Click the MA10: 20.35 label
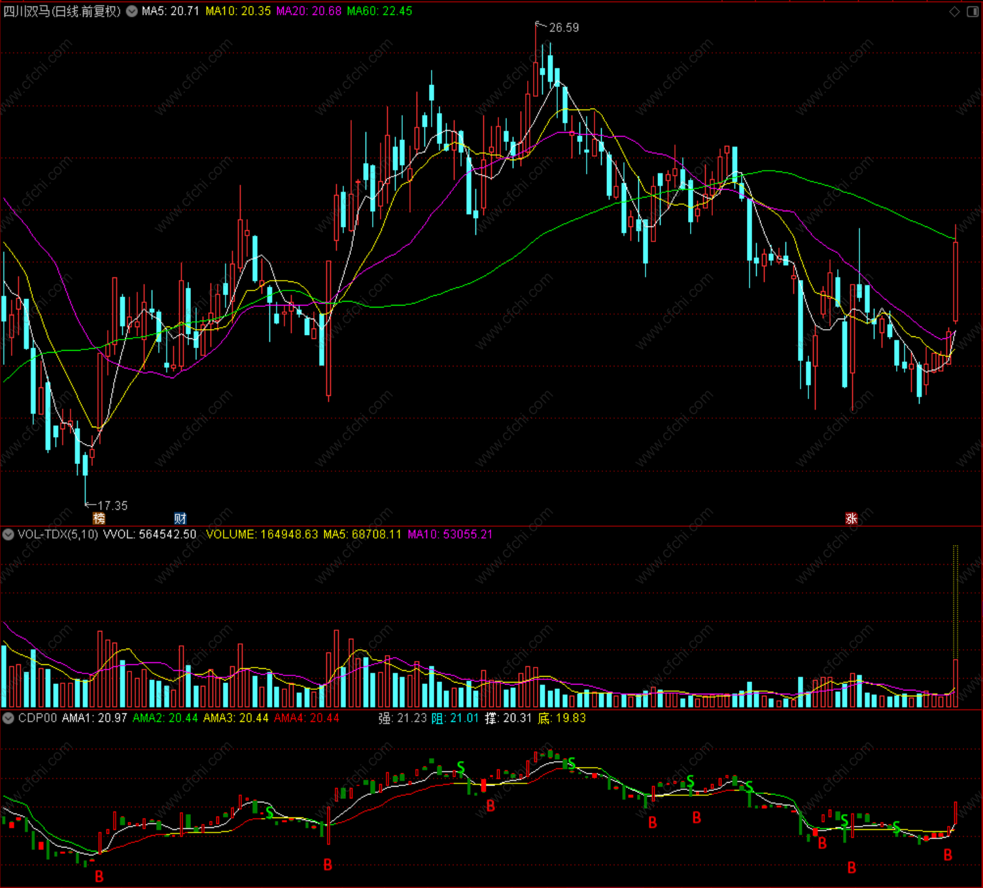 (238, 11)
